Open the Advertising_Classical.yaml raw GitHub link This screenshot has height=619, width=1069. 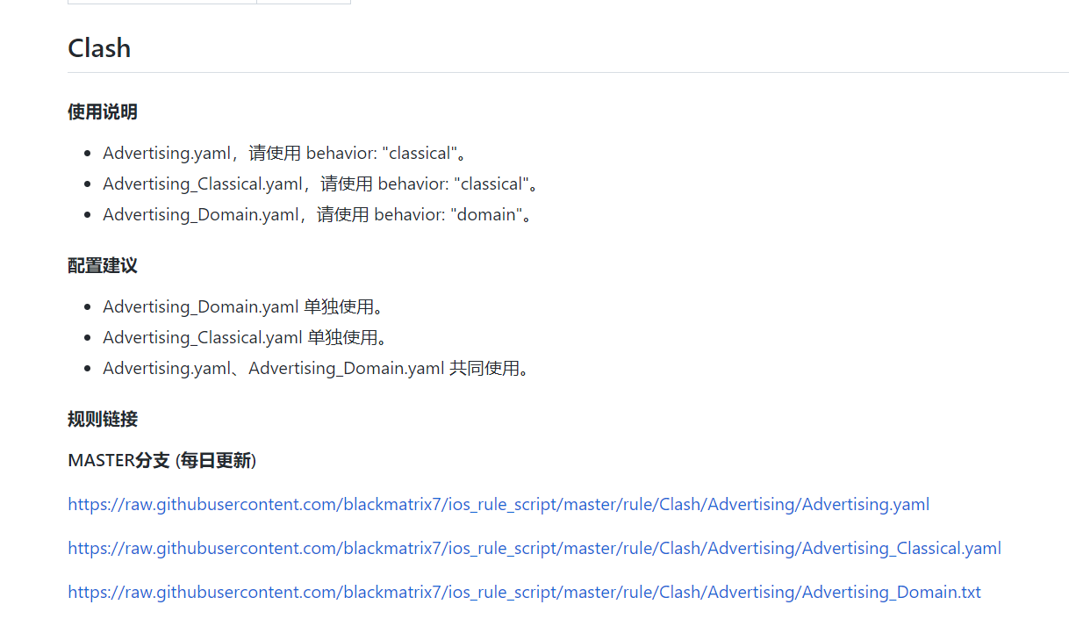click(534, 548)
